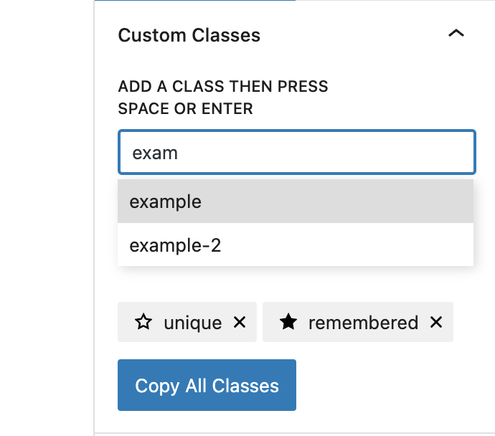The width and height of the screenshot is (495, 436).
Task: Toggle the filled star on 'remembered' tag
Action: pyautogui.click(x=288, y=323)
